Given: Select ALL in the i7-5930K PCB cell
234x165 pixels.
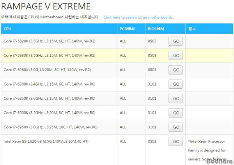Looking at the screenshot, I should coord(123,55).
